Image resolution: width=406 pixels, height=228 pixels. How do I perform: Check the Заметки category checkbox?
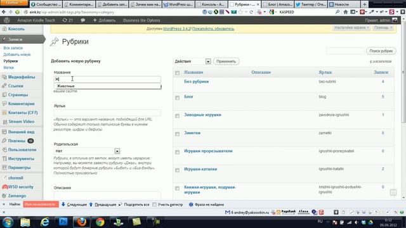[x=178, y=134]
